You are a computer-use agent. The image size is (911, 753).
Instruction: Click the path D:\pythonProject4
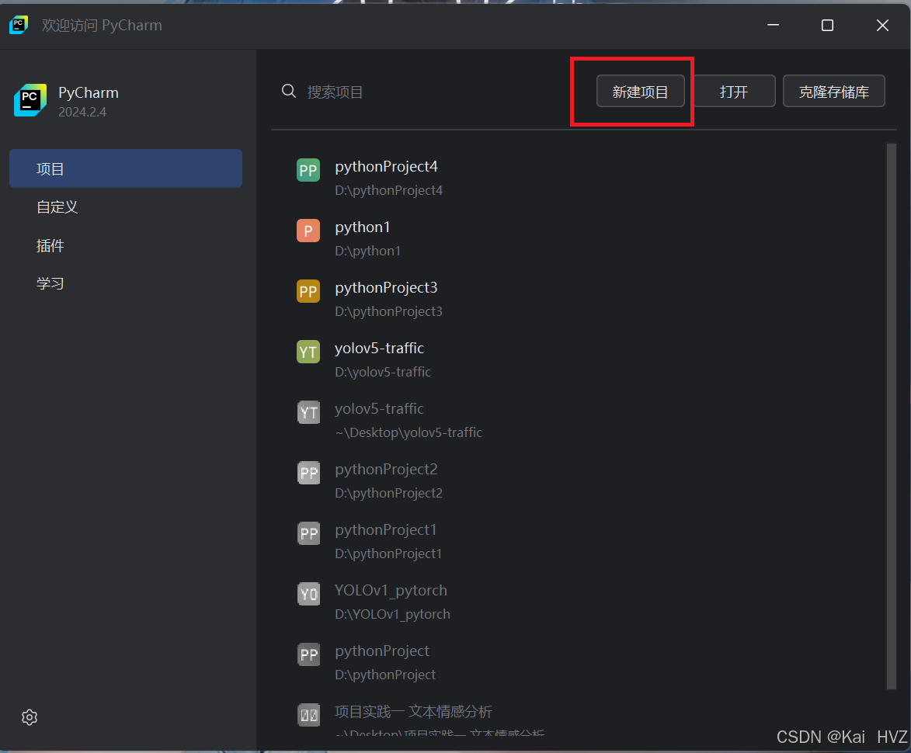pyautogui.click(x=388, y=190)
